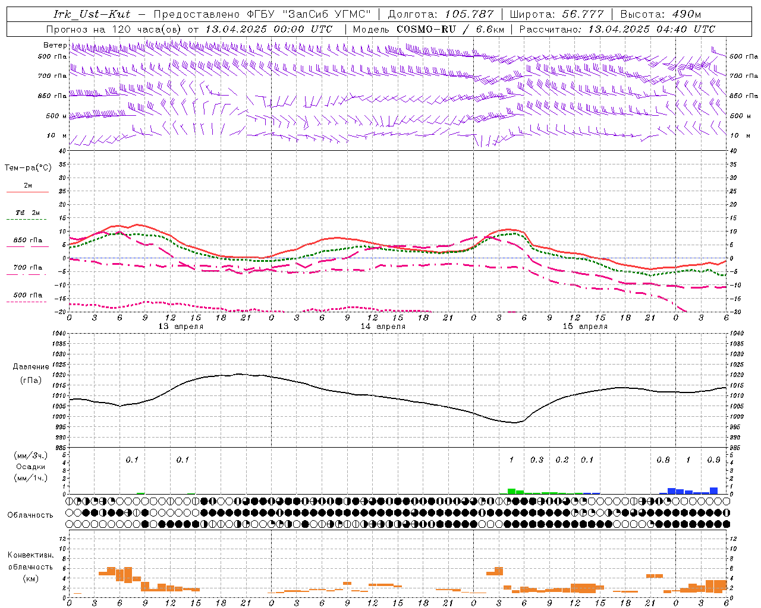
Task: Click the Давление pressure label
Action: point(31,367)
